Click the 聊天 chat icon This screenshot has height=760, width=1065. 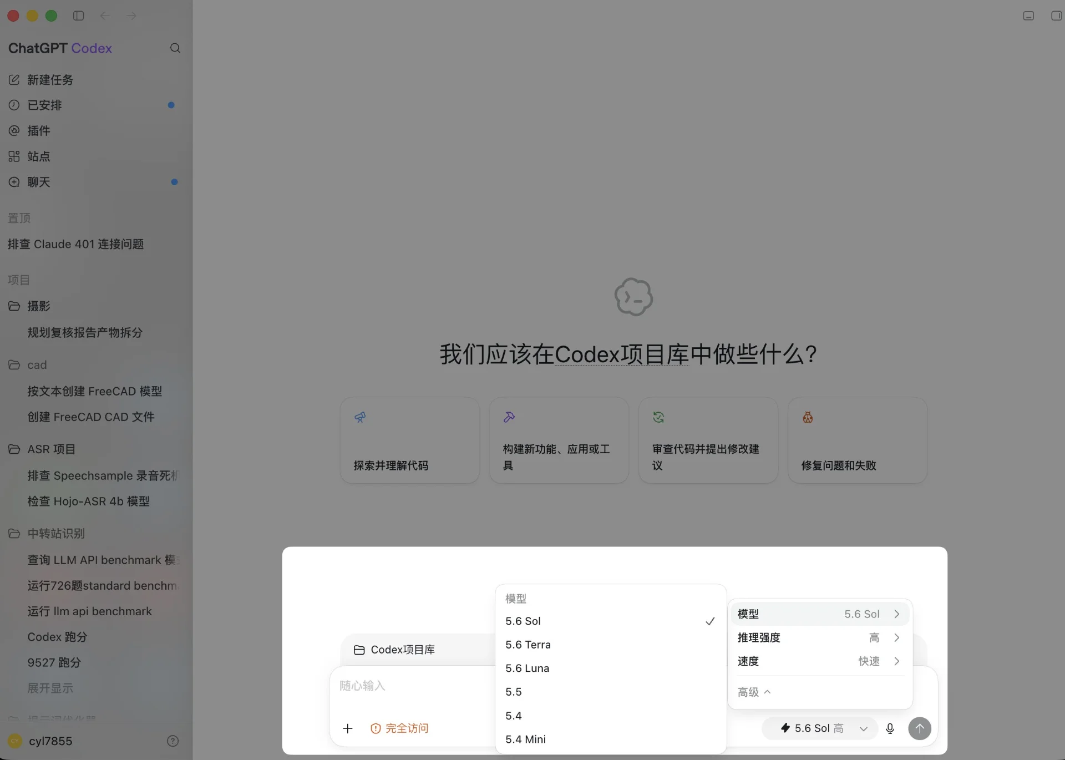pos(14,182)
